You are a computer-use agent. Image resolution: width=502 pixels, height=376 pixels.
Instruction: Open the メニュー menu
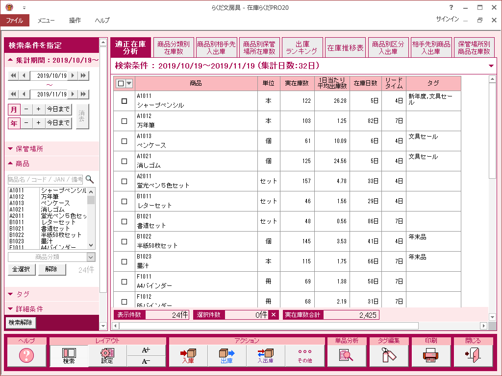point(46,21)
